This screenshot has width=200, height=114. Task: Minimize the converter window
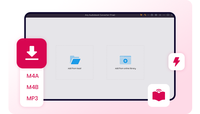coord(164,15)
